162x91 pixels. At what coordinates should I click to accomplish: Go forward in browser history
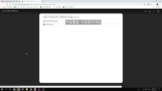point(5,4)
